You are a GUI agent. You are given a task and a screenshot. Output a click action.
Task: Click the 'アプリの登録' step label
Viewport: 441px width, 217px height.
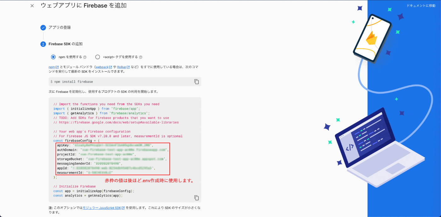pyautogui.click(x=60, y=28)
